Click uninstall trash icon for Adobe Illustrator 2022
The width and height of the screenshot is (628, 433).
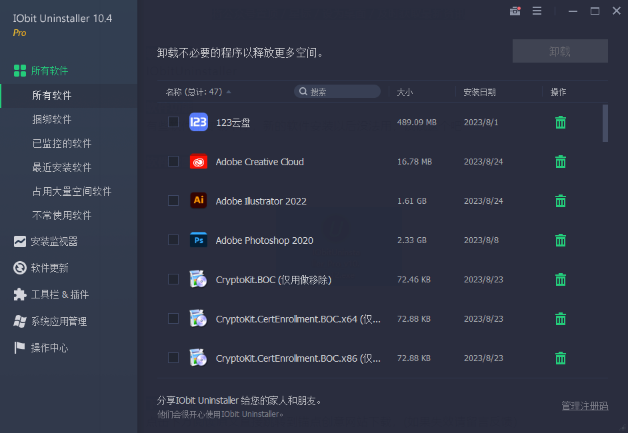click(x=561, y=201)
